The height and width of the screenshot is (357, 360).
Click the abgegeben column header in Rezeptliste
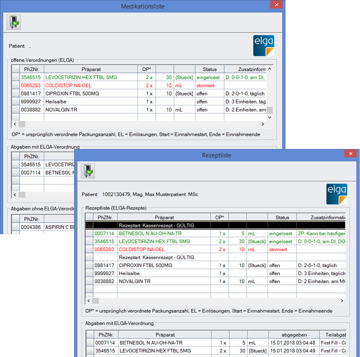point(293,334)
